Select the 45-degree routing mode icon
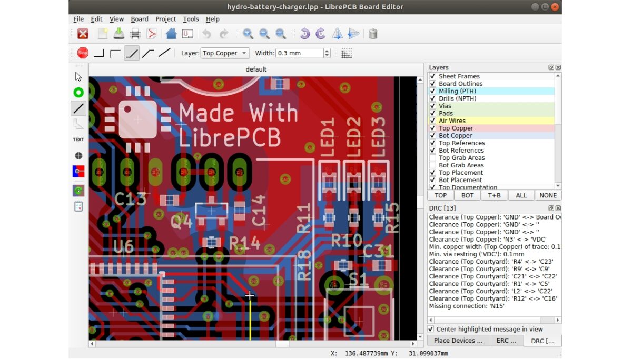This screenshot has height=359, width=632. 132,53
